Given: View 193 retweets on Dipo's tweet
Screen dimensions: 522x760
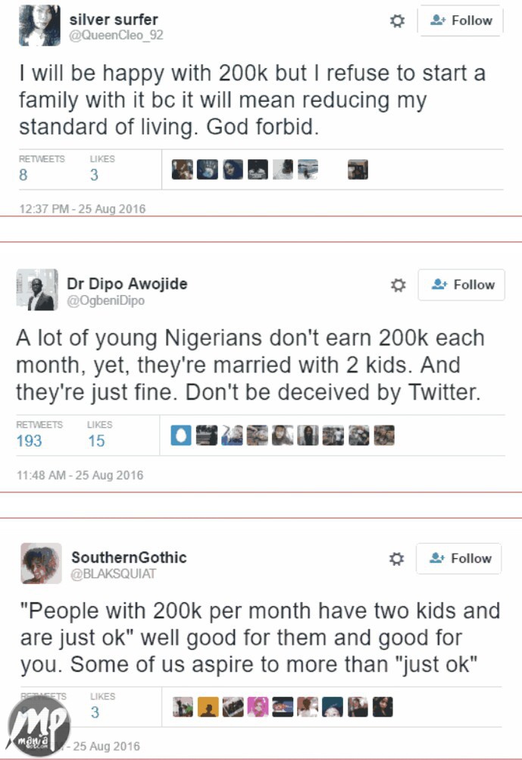Looking at the screenshot, I should pos(29,441).
